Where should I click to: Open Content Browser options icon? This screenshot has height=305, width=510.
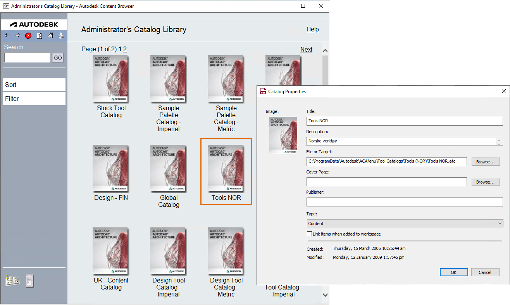30,280
